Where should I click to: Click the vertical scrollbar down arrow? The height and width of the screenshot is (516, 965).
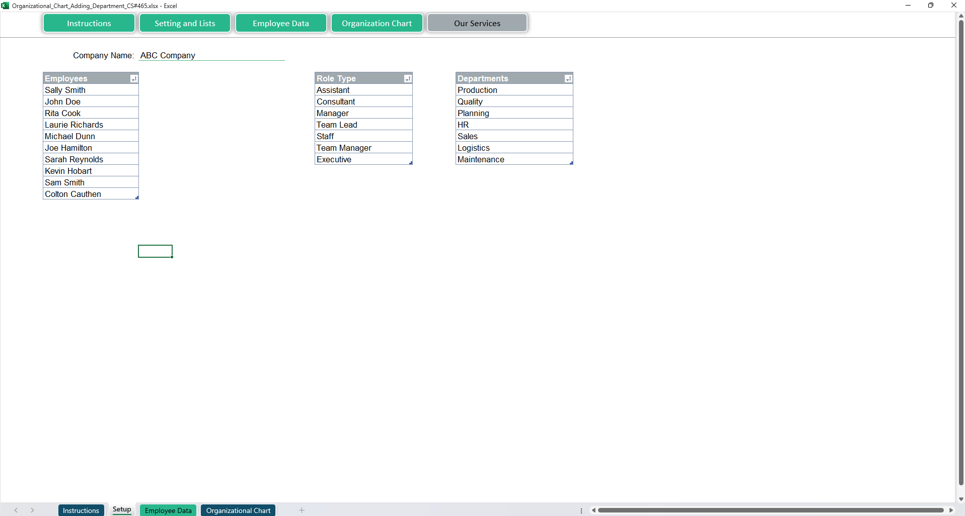pos(960,499)
